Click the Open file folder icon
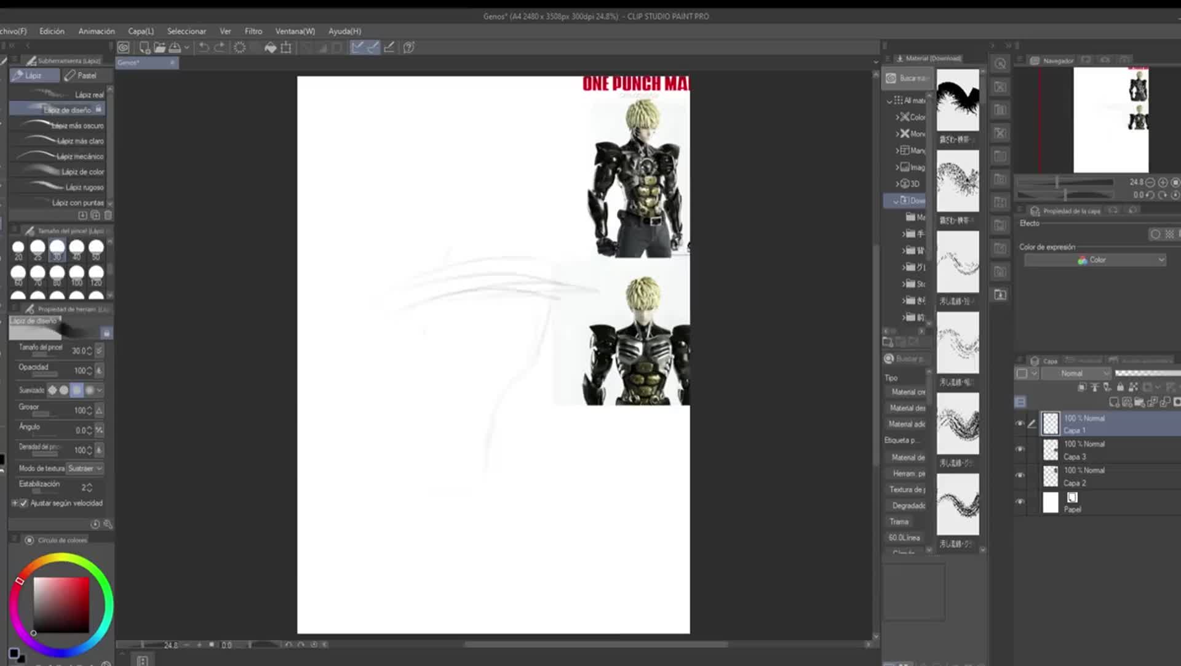This screenshot has width=1181, height=666. pyautogui.click(x=160, y=47)
